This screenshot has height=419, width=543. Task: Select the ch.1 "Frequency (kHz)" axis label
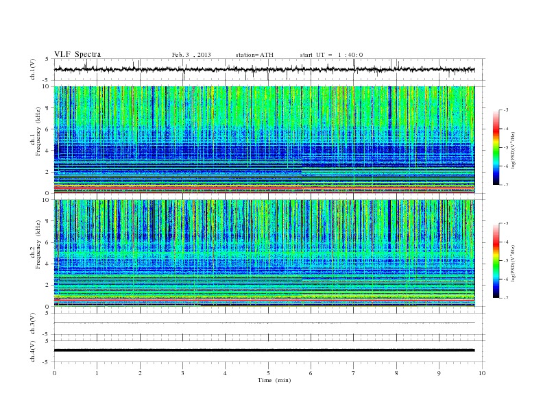click(x=38, y=131)
